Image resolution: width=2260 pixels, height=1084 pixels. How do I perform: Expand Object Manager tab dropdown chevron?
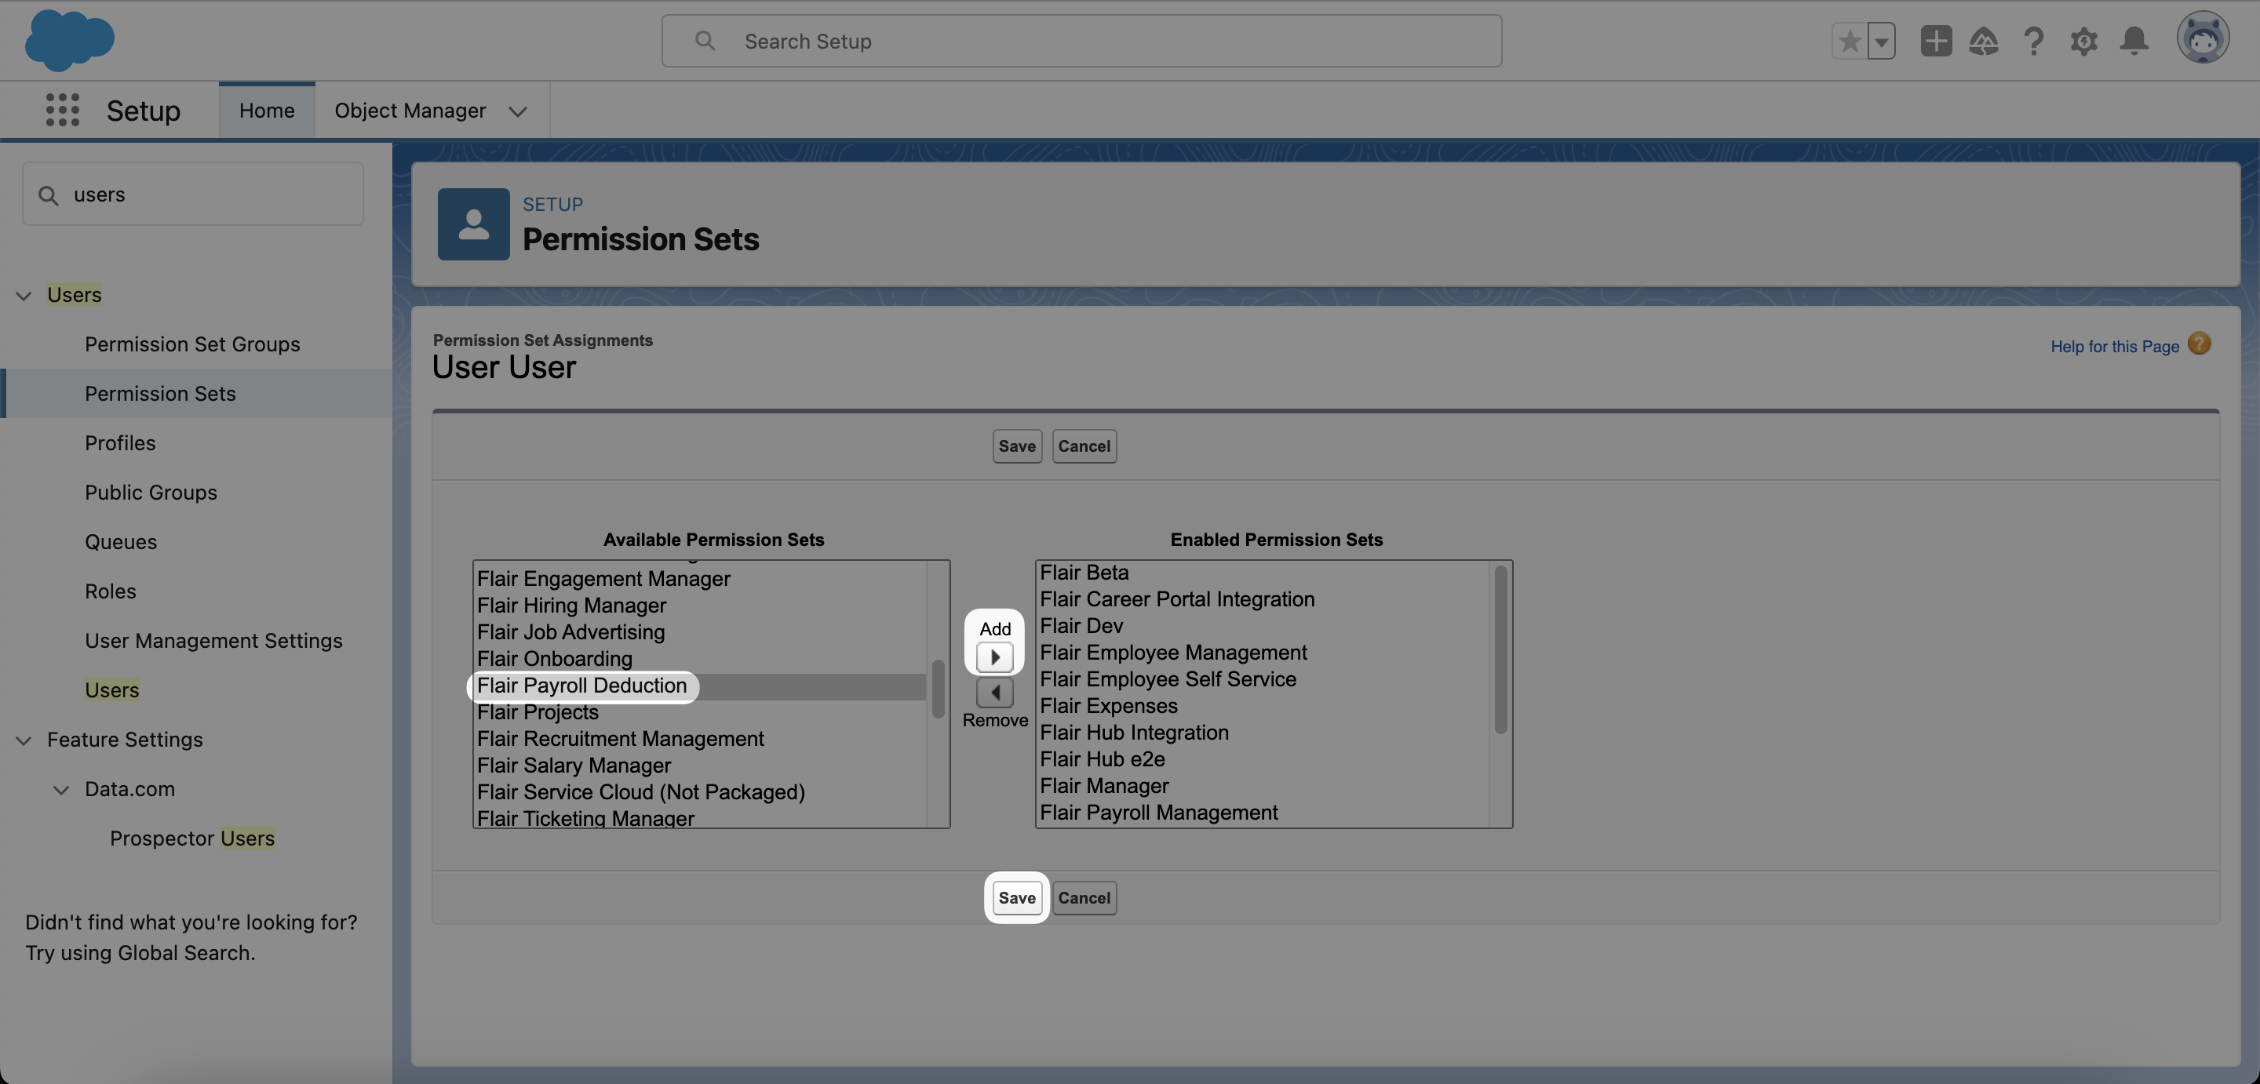coord(518,111)
